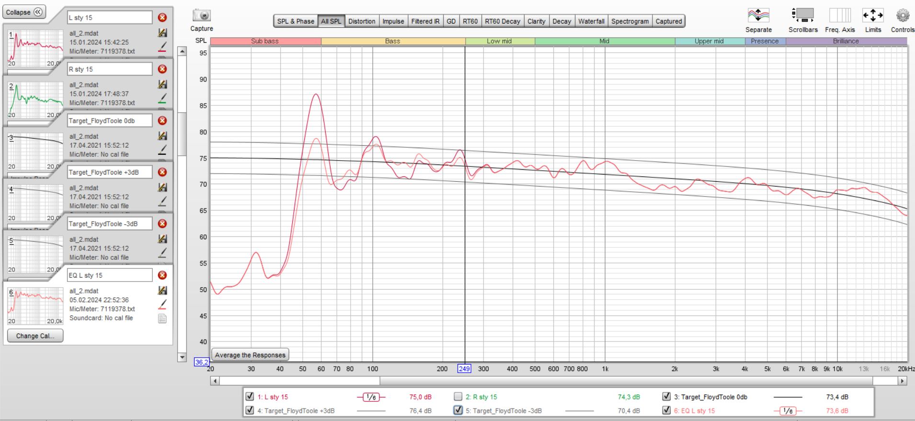
Task: Click calibration icon for Target_FloydToole +3dB
Action: point(162,187)
